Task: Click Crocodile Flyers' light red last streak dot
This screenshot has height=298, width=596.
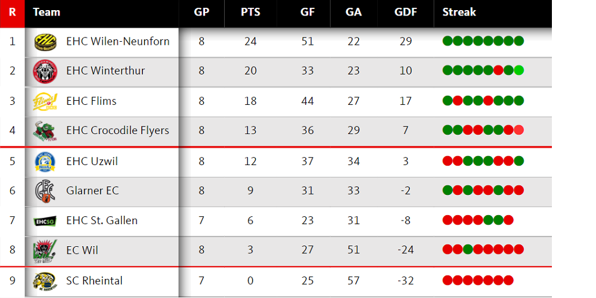Action: (519, 130)
